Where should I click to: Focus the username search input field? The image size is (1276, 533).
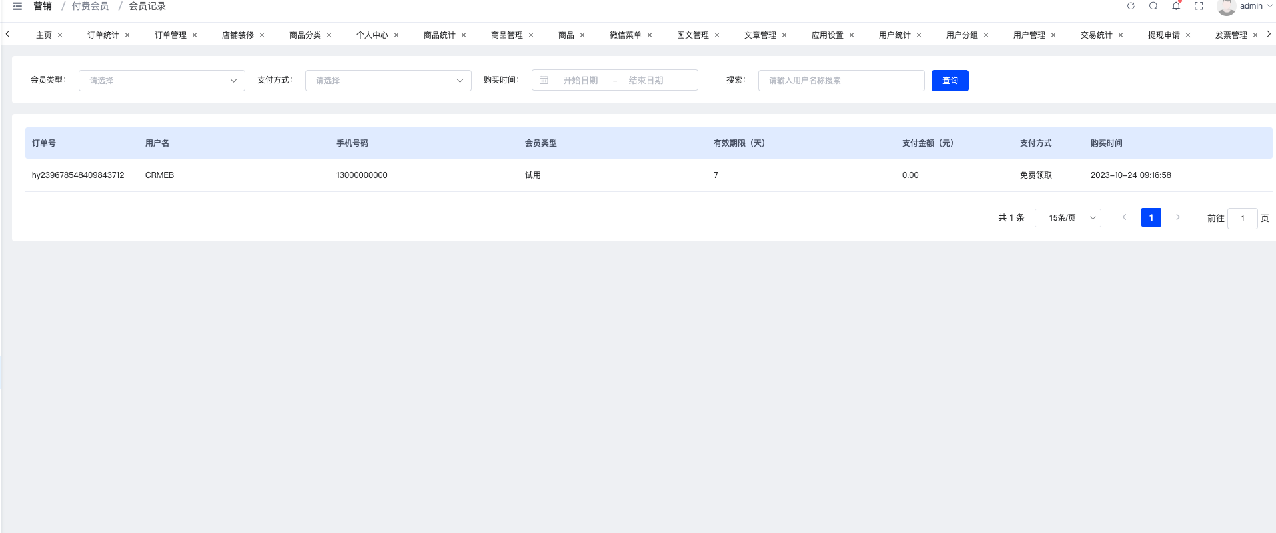click(841, 81)
